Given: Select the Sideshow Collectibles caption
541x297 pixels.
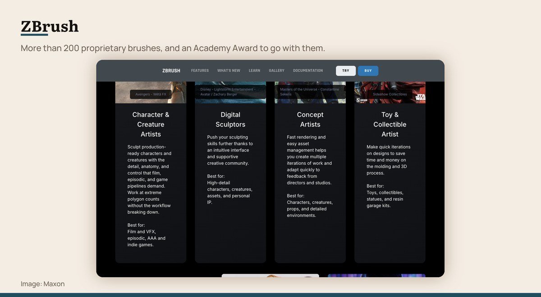Looking at the screenshot, I should [390, 94].
